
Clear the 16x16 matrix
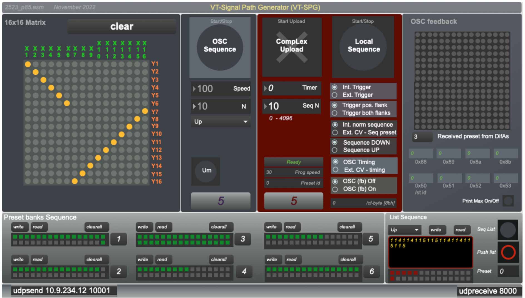pyautogui.click(x=122, y=26)
